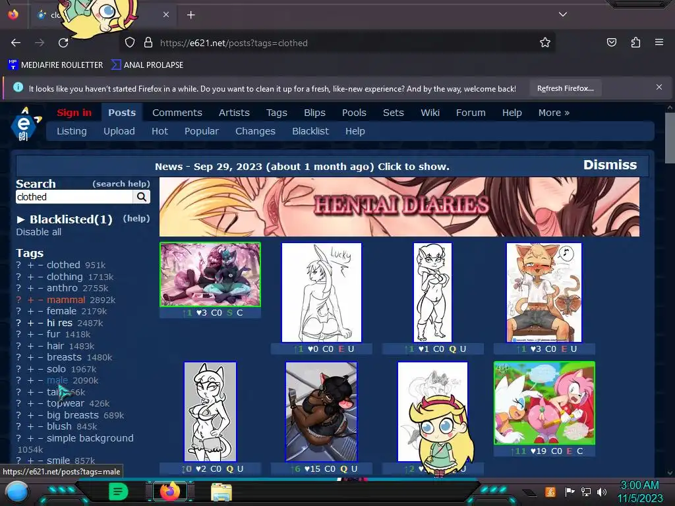Click the site security padlock icon
Image resolution: width=675 pixels, height=506 pixels.
point(148,43)
